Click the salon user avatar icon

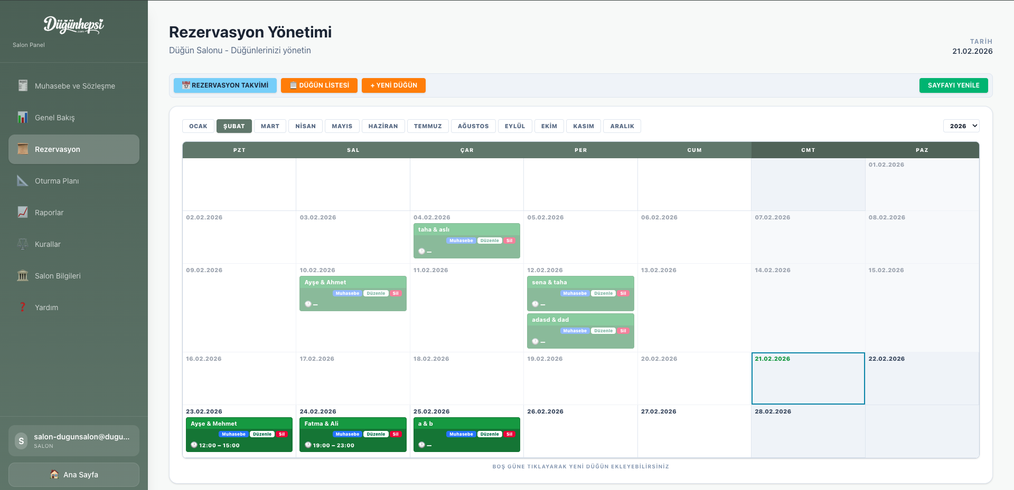click(21, 441)
